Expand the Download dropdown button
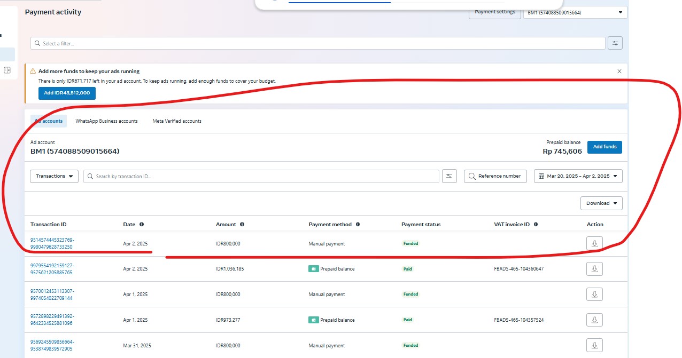This screenshot has height=358, width=682. click(x=601, y=203)
